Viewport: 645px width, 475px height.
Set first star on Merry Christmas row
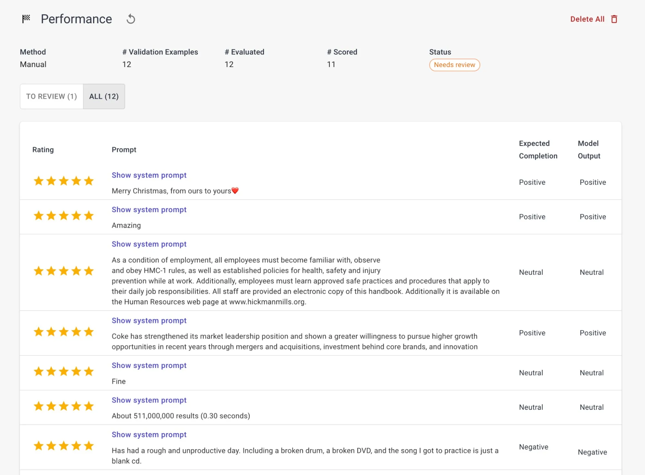[39, 181]
